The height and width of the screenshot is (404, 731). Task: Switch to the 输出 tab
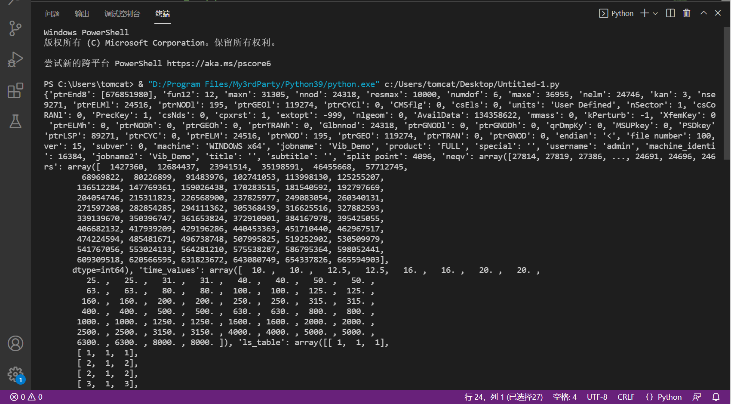pyautogui.click(x=82, y=14)
